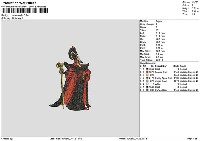The width and height of the screenshot is (200, 141).
Task: Click the Width value '2.46 in'
Action: pyautogui.click(x=195, y=11)
